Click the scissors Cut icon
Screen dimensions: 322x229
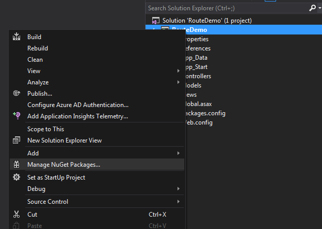point(17,215)
